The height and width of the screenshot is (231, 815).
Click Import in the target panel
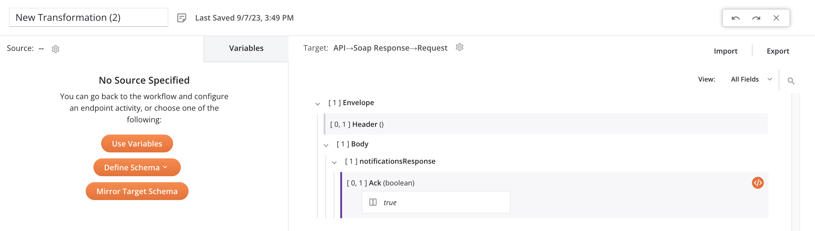[725, 51]
